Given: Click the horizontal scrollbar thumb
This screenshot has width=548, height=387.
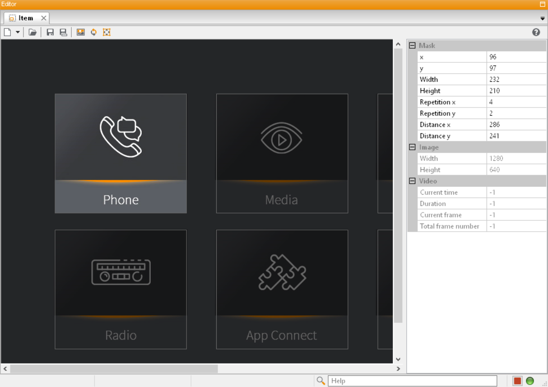Looking at the screenshot, I should tap(114, 369).
